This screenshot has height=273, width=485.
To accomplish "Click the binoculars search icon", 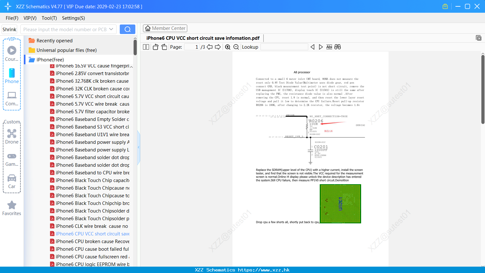I will click(338, 47).
